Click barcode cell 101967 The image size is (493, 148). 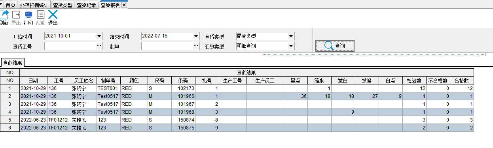[183, 104]
